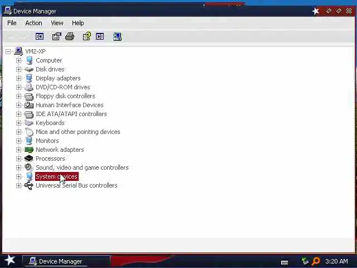Select the 'Network adapters' label
The width and height of the screenshot is (357, 268).
(60, 150)
